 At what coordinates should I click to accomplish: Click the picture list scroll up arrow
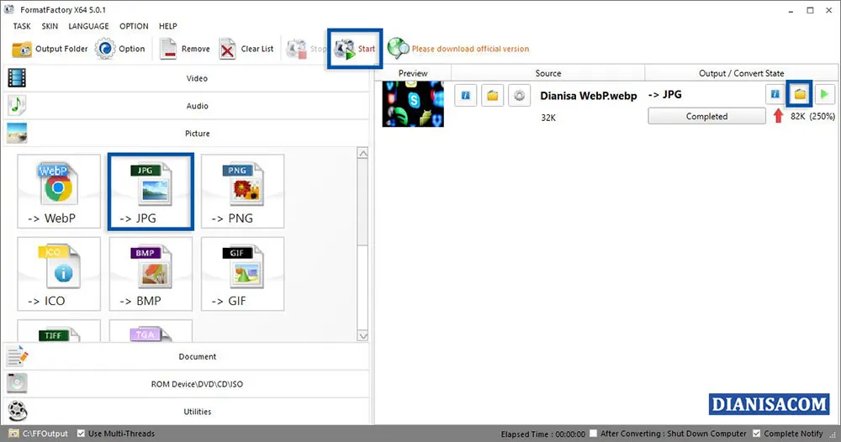point(363,153)
